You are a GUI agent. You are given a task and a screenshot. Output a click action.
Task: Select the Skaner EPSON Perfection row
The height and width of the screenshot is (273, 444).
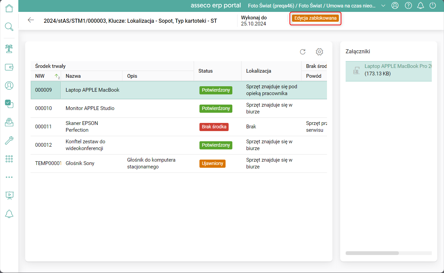[179, 127]
